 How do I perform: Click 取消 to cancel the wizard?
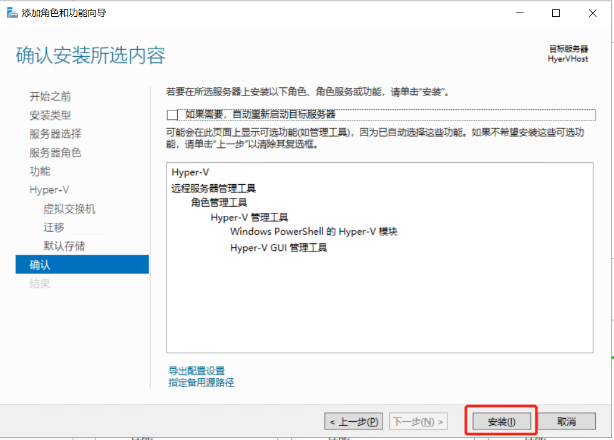click(x=567, y=421)
